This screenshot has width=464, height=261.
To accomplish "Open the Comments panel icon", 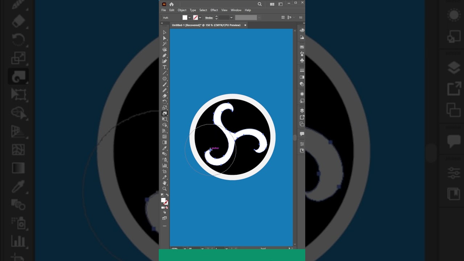I will 302,134.
